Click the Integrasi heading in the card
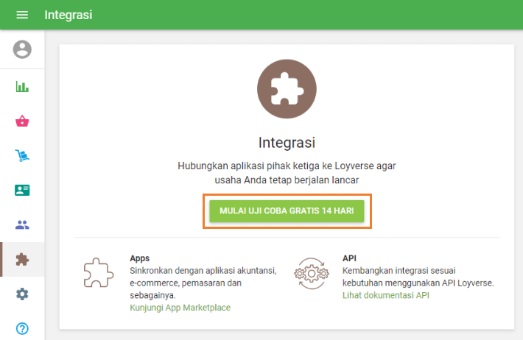This screenshot has height=340, width=523. coord(287,143)
